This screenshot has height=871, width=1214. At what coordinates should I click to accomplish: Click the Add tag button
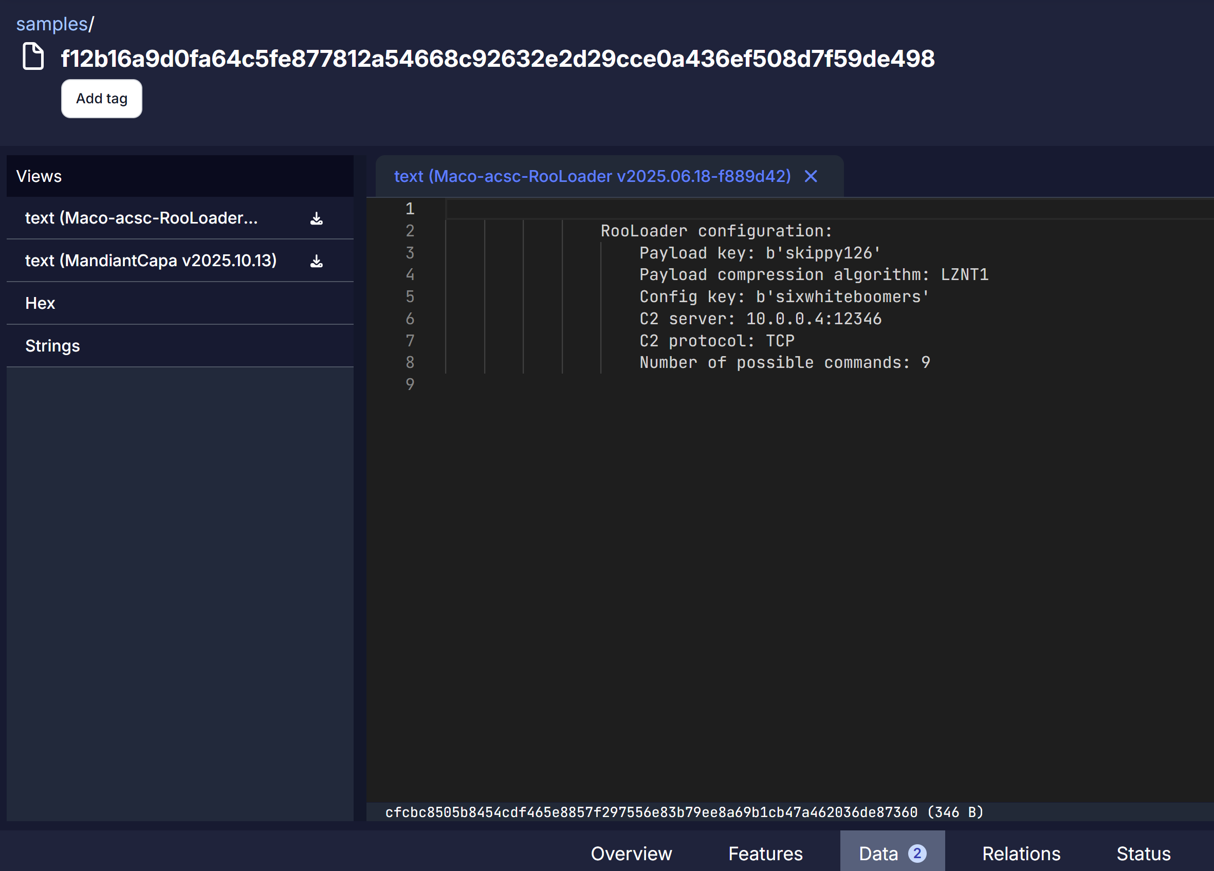(101, 99)
